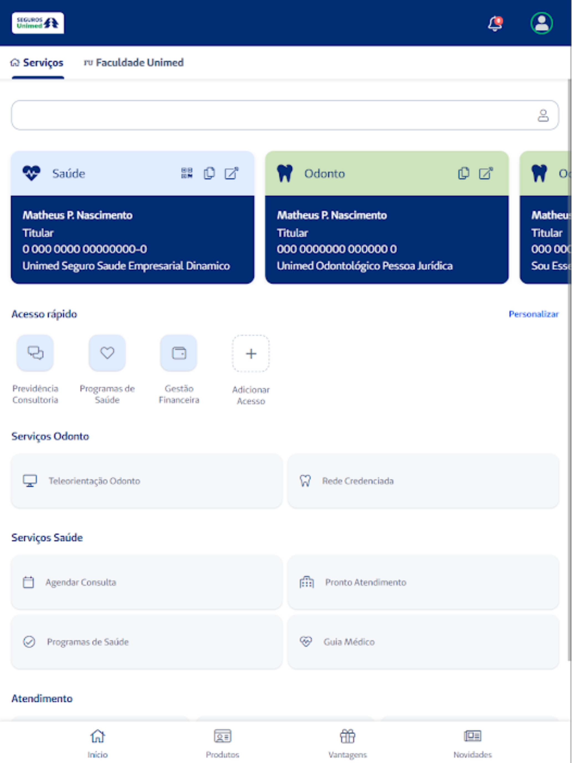Click the Atendimento heading

coord(42,699)
